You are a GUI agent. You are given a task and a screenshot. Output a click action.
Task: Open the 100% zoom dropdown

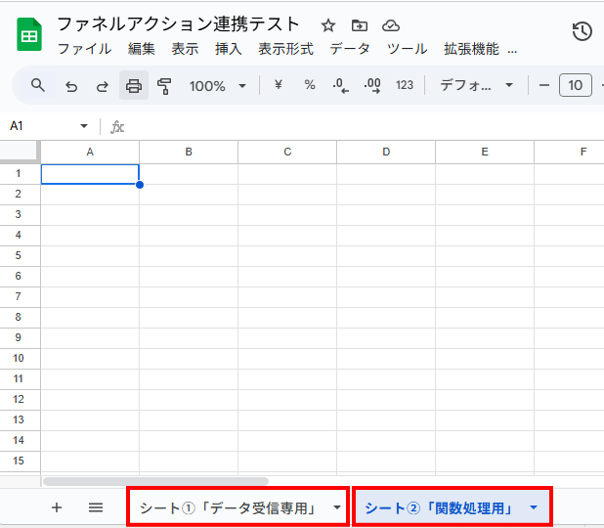point(217,86)
